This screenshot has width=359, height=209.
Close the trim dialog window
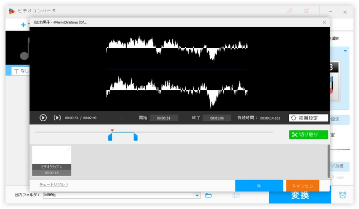(324, 23)
